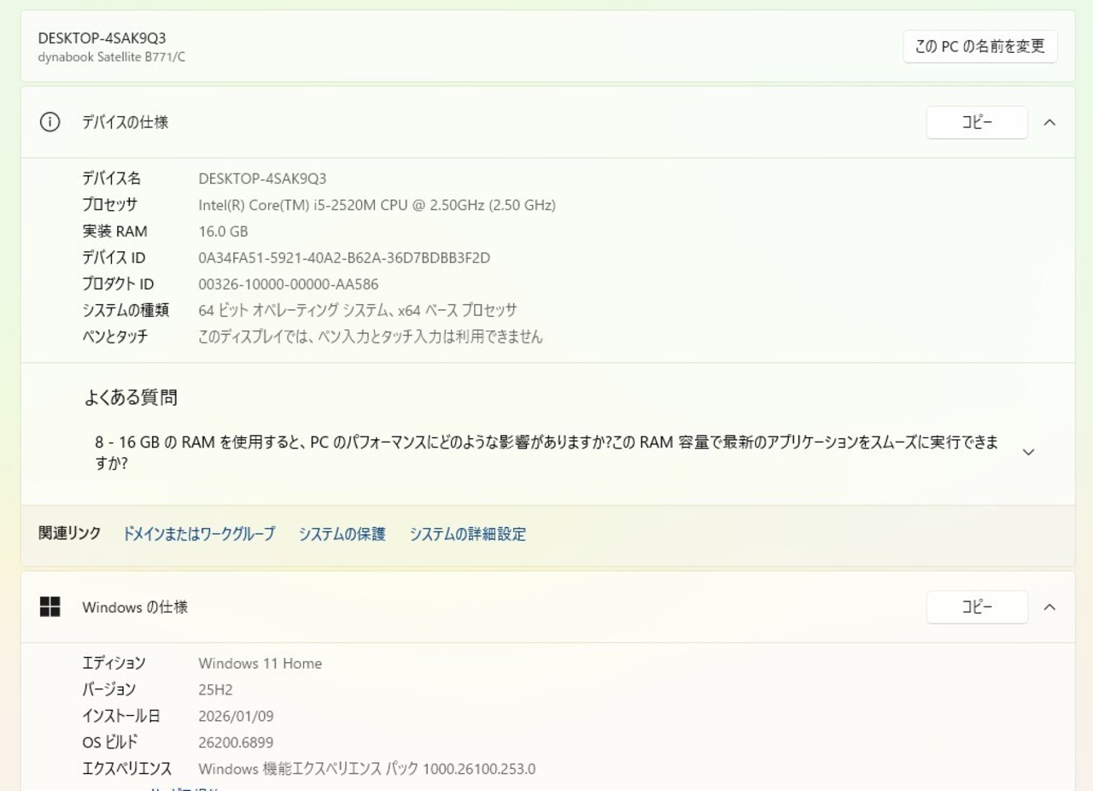Collapse the Windows の仕様 section using its chevron

point(1049,607)
